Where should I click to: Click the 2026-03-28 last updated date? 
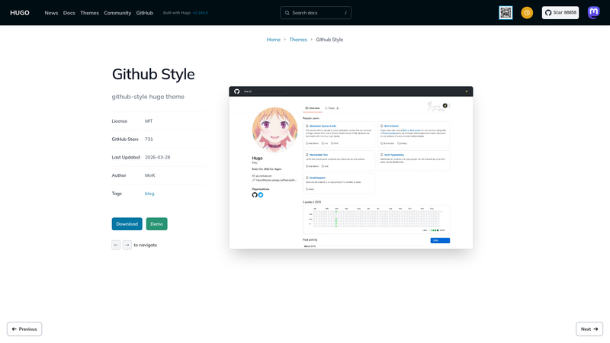coord(158,158)
